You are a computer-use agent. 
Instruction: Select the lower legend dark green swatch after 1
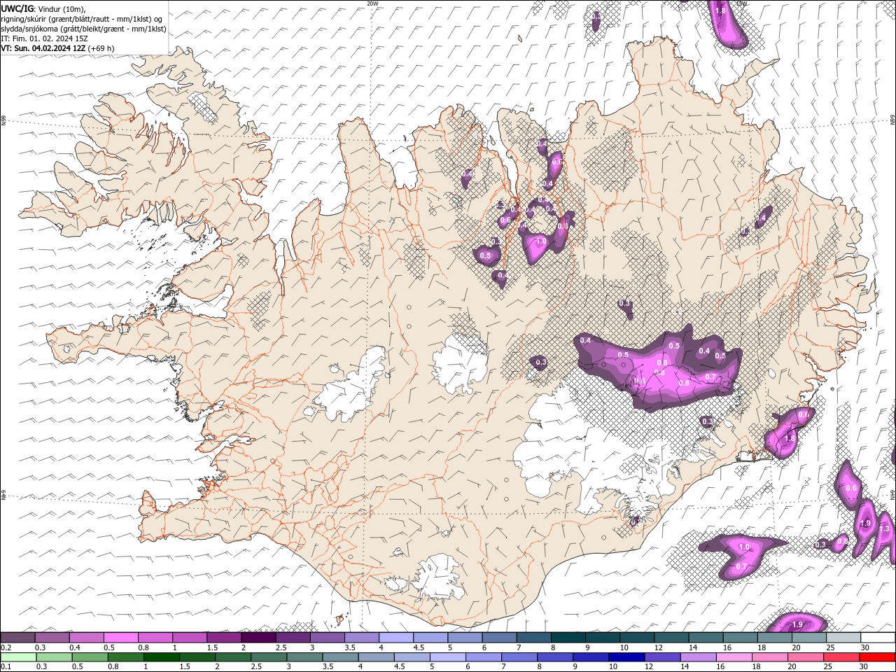pyautogui.click(x=161, y=657)
